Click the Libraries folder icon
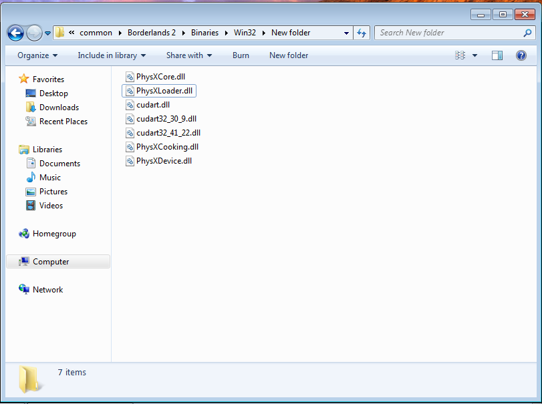This screenshot has width=542, height=404. coord(24,150)
